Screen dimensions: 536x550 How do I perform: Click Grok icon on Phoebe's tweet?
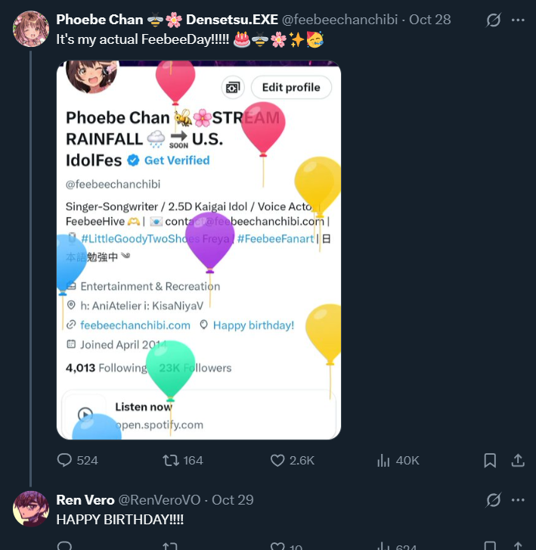pyautogui.click(x=494, y=20)
